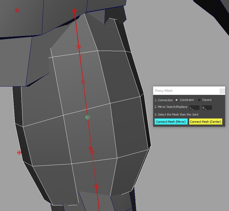Click the '3. Select the Mesh then the Joint' label
The width and height of the screenshot is (229, 211).
click(176, 114)
